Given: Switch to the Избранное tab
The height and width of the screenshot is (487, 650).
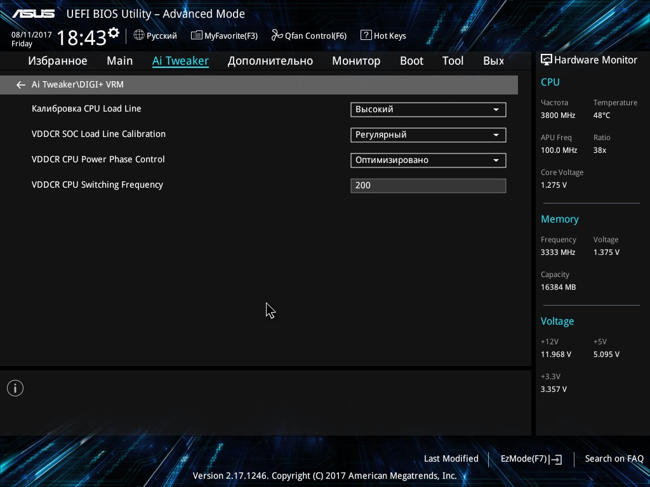Looking at the screenshot, I should pos(58,61).
